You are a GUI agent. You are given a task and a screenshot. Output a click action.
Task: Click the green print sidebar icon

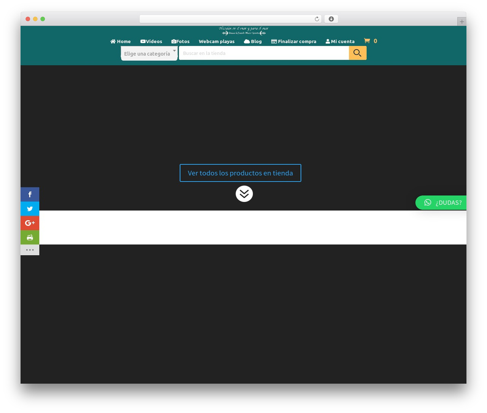30,237
